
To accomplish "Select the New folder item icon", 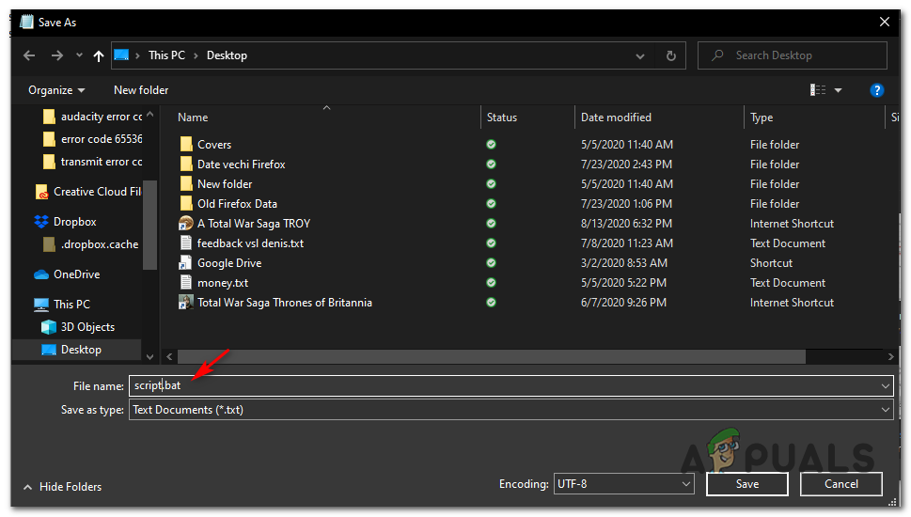I will point(186,183).
